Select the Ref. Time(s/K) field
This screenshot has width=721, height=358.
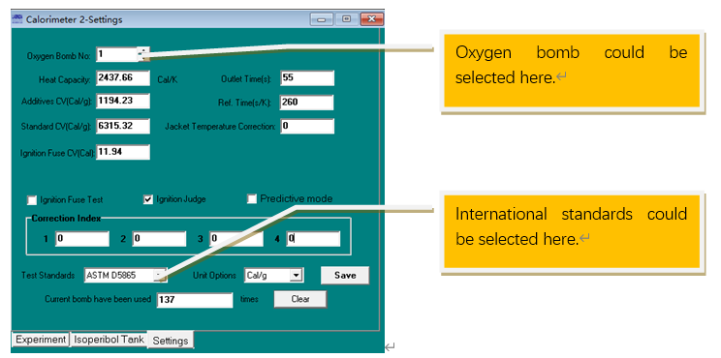pyautogui.click(x=306, y=103)
